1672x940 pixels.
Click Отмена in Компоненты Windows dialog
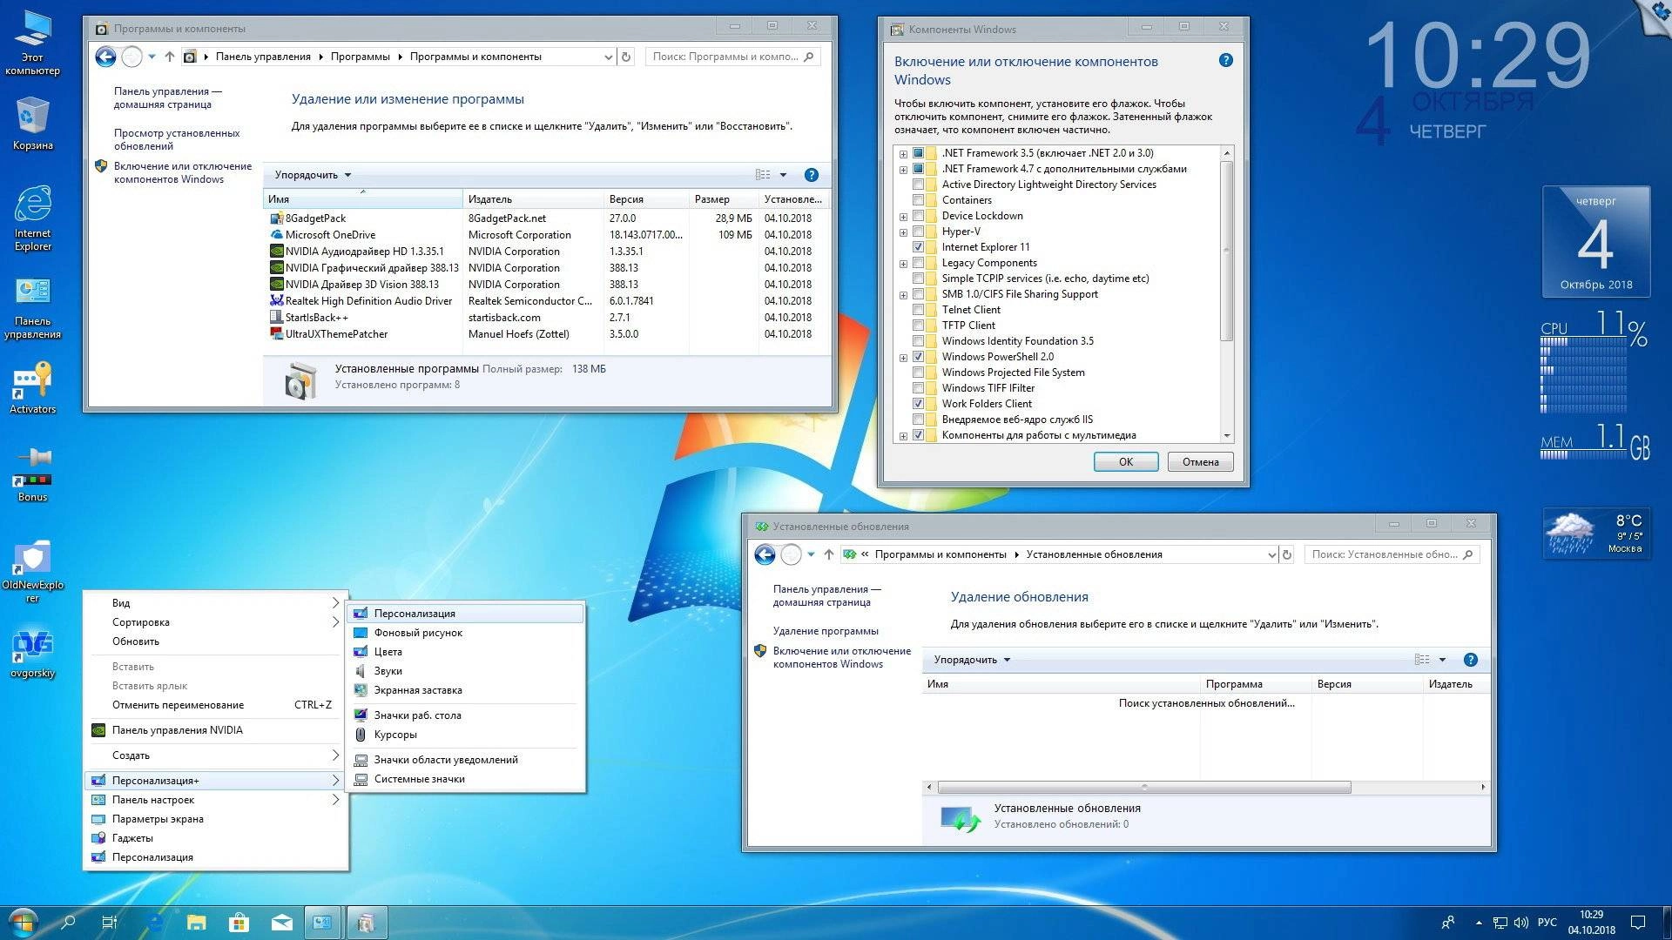(x=1200, y=462)
